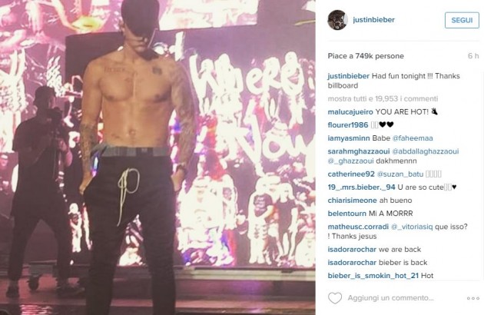Click the @abdallaghazzaoui mention
This screenshot has width=484, height=315.
pyautogui.click(x=425, y=151)
